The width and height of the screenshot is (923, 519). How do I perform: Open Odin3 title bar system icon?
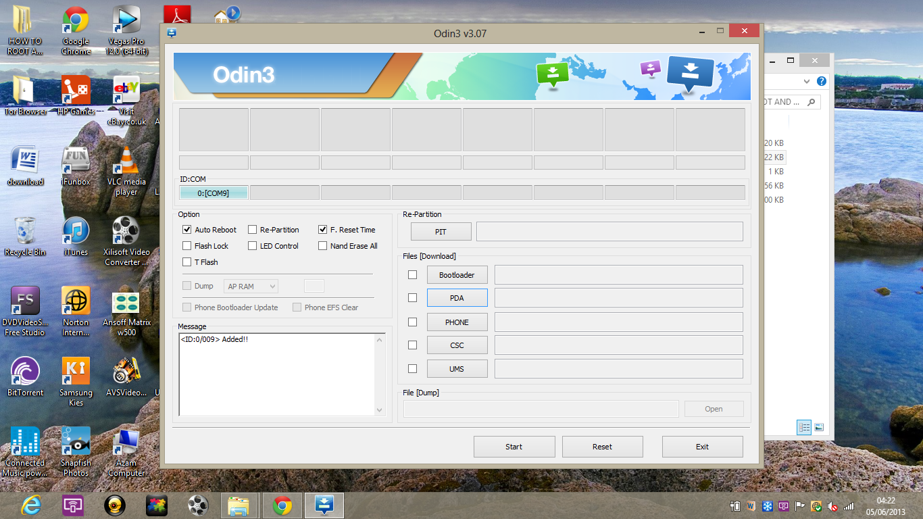(x=172, y=33)
